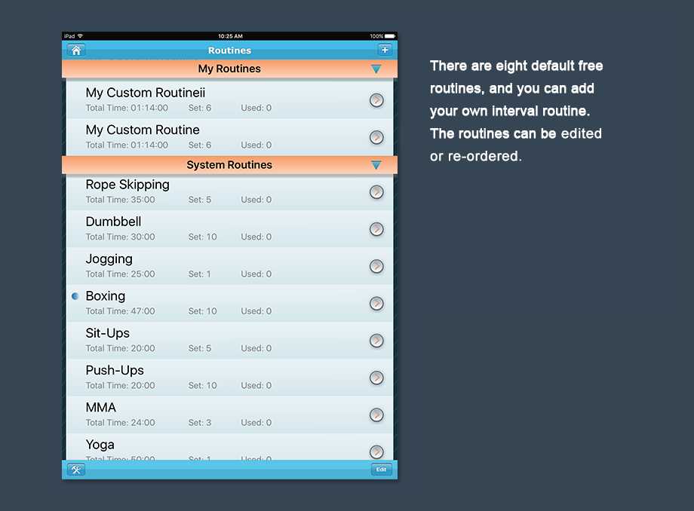
Task: Collapse the System Routines section triangle
Action: (x=376, y=165)
